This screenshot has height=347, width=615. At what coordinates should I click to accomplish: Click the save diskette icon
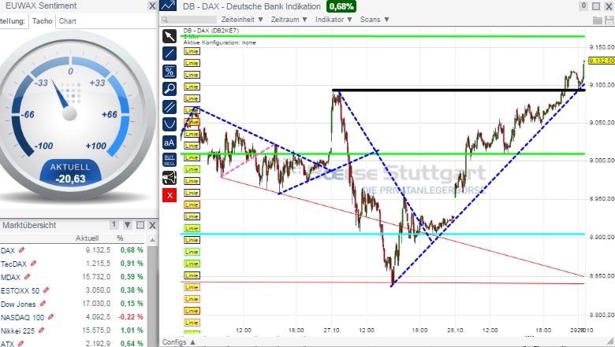click(609, 20)
